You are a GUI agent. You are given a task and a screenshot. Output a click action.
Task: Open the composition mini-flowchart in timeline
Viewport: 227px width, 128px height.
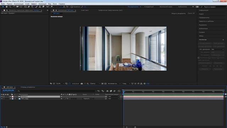tap(98, 91)
